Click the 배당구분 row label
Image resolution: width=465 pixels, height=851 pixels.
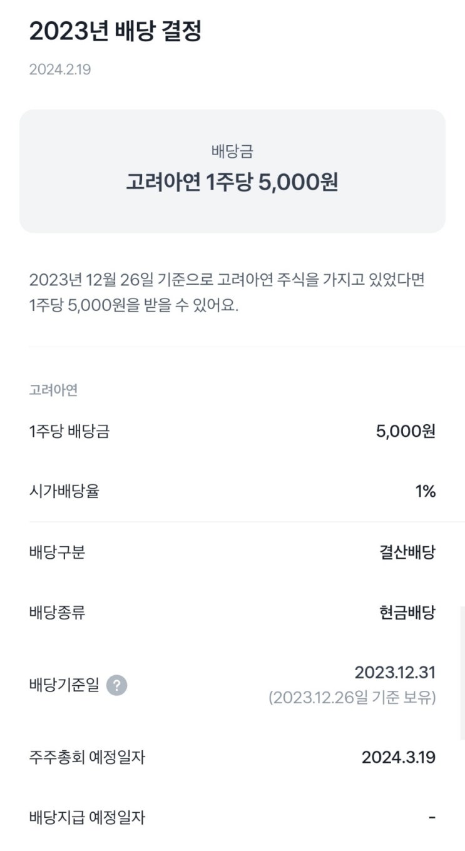57,553
